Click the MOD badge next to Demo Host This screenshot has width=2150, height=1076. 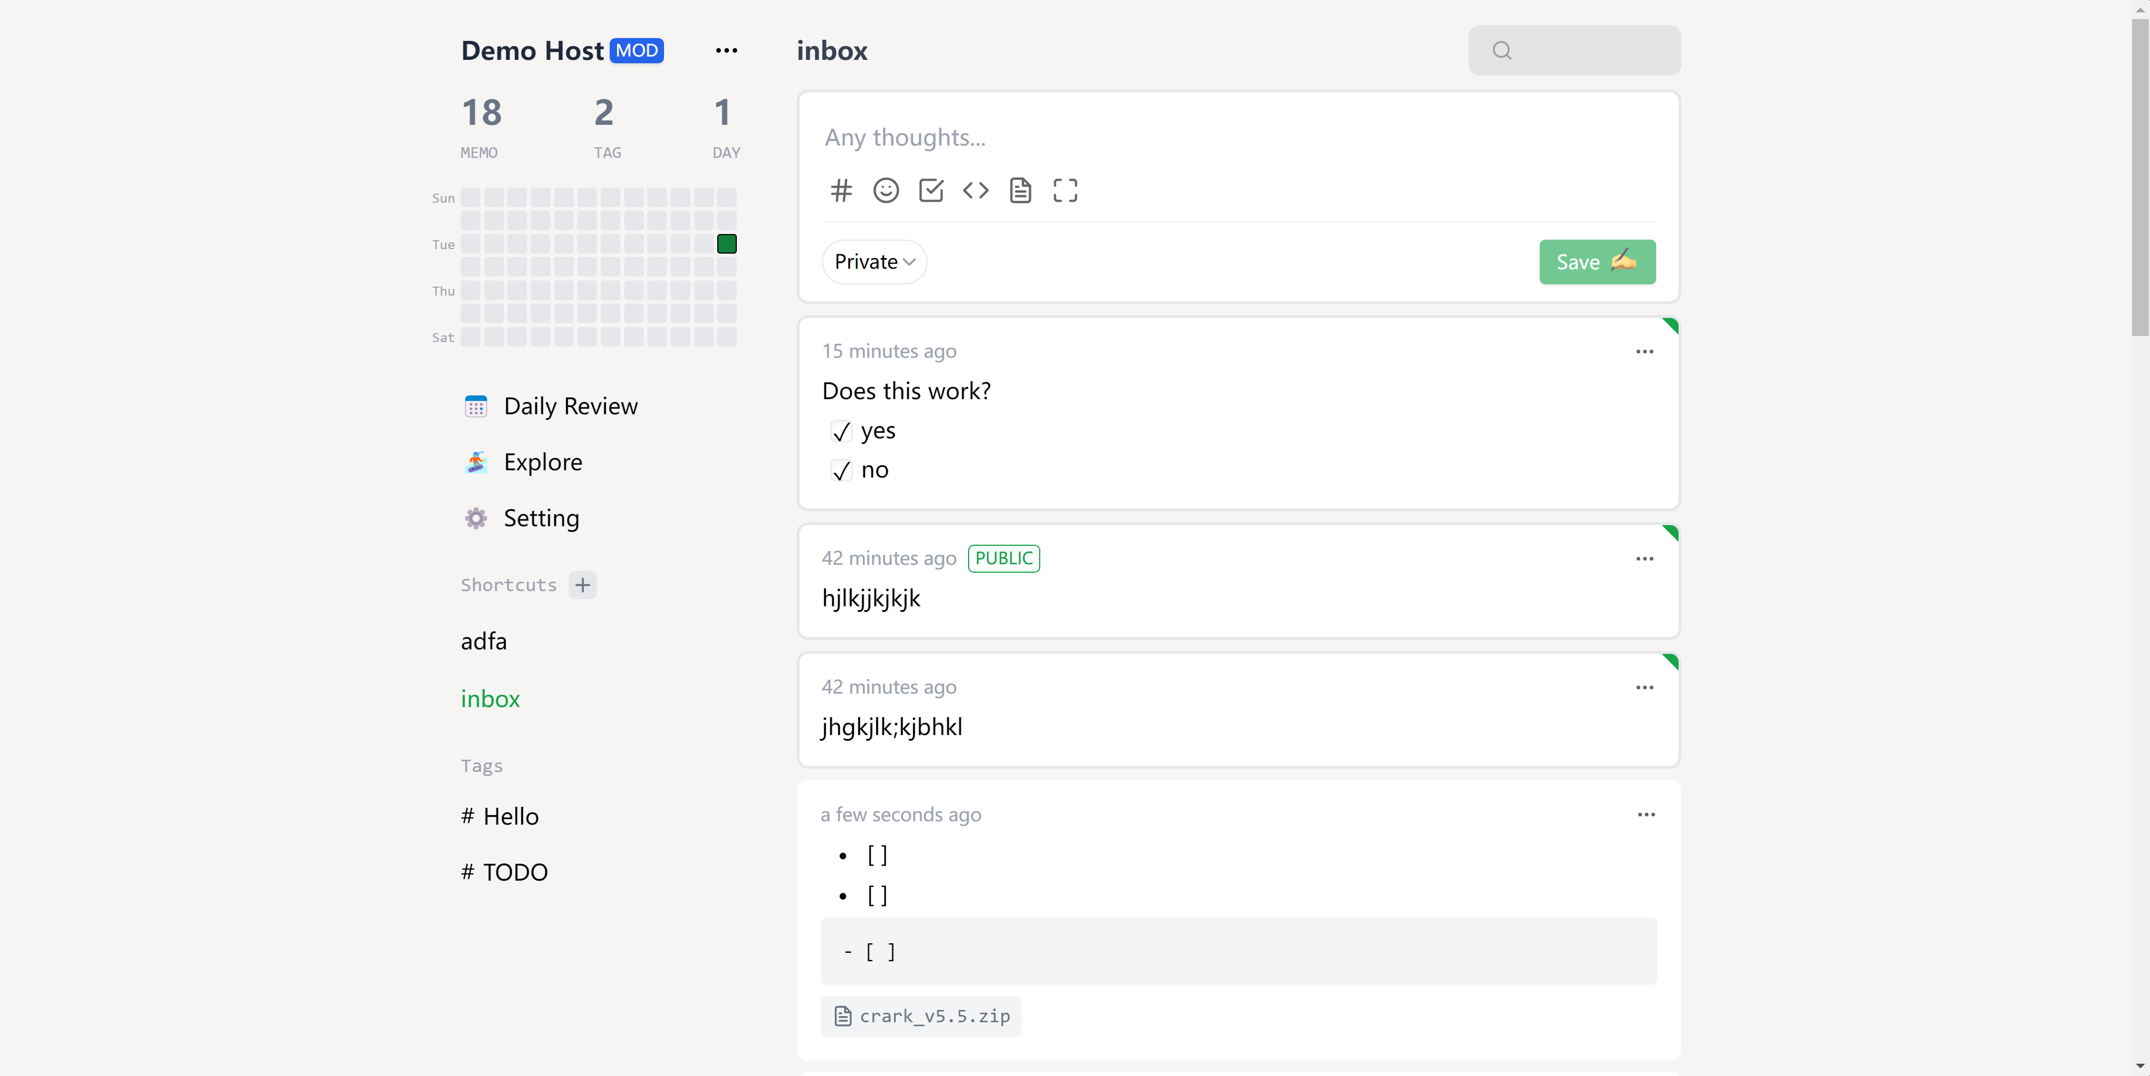point(637,51)
